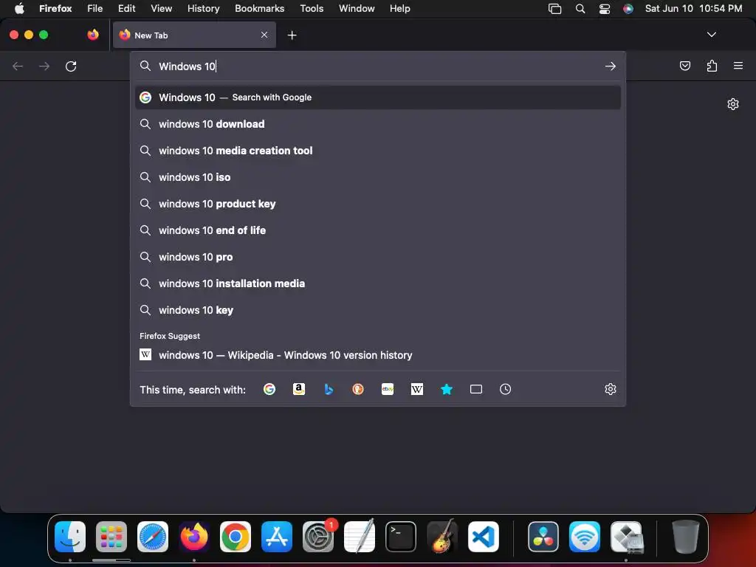
Task: Open the Apple menu
Action: tap(19, 8)
